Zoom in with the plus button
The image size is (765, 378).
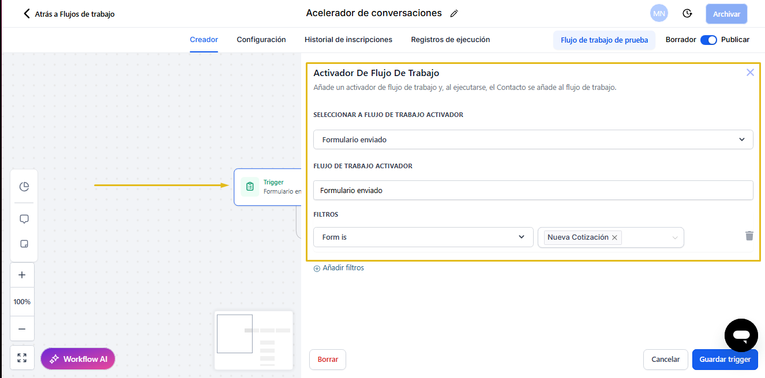coord(22,275)
